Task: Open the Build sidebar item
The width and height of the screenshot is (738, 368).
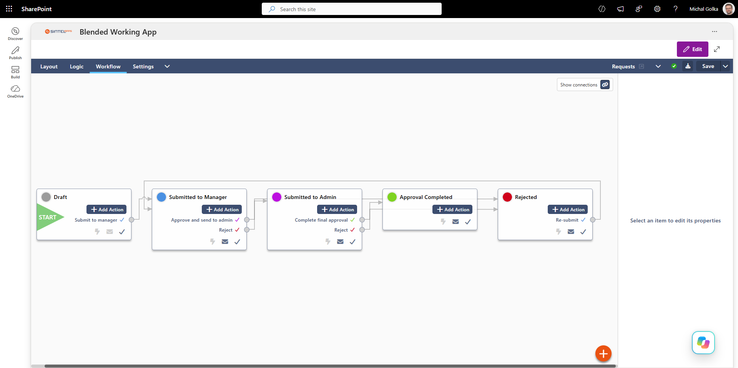Action: click(15, 72)
